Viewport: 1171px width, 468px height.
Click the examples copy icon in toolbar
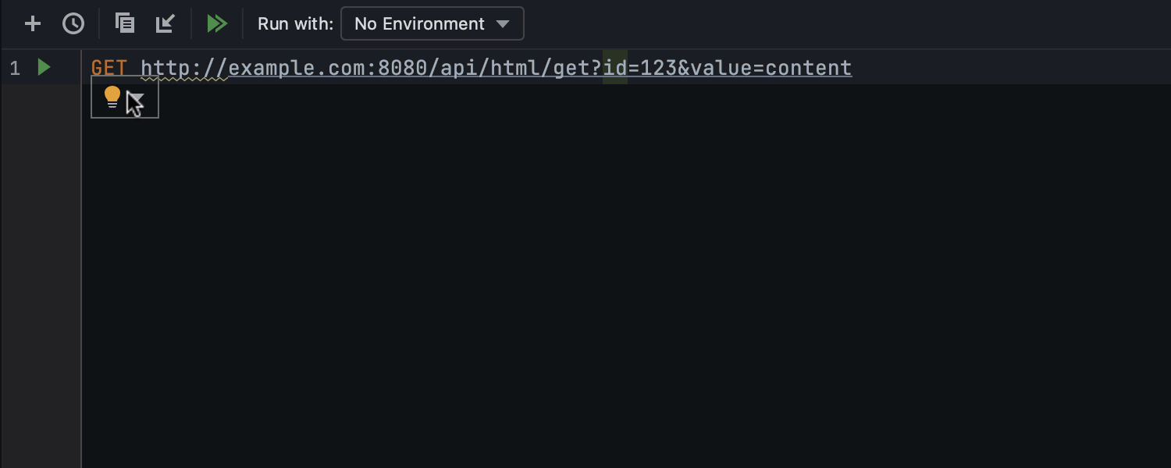click(x=125, y=23)
